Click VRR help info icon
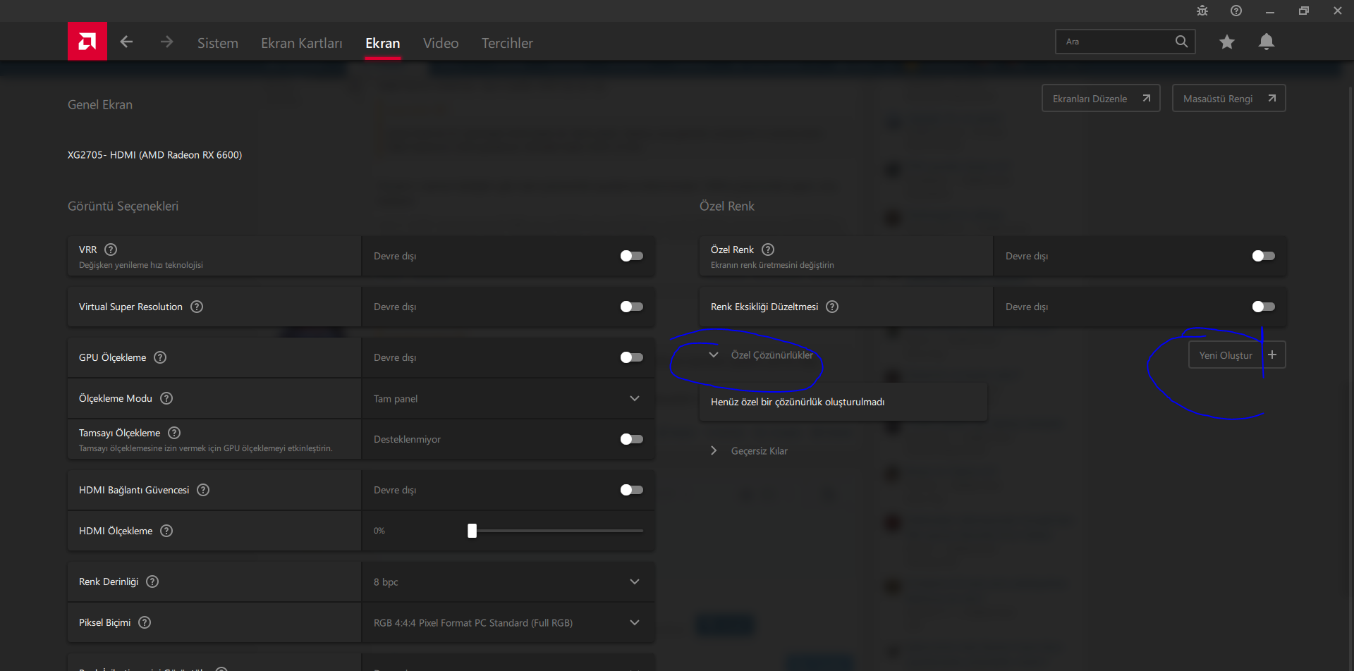Viewport: 1354px width, 671px height. tap(111, 250)
